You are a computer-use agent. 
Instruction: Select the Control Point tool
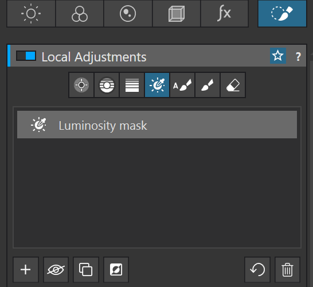click(81, 85)
